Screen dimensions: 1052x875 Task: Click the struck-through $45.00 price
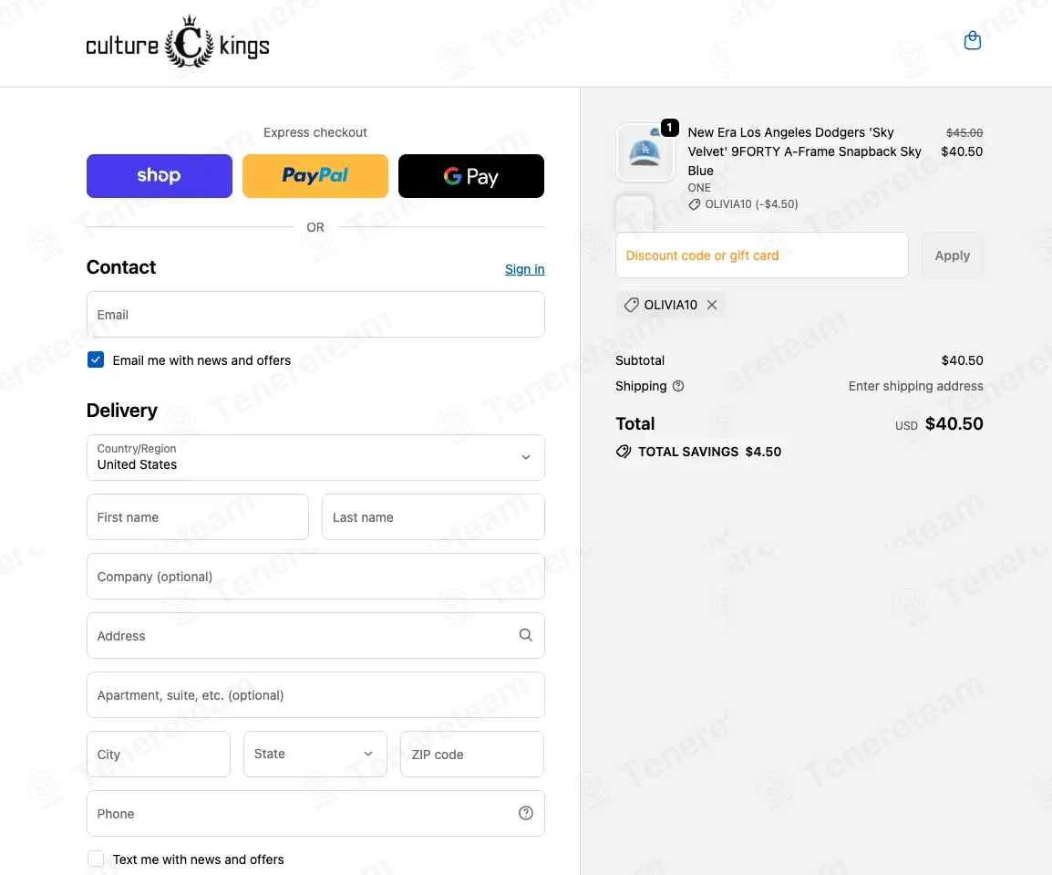[964, 133]
